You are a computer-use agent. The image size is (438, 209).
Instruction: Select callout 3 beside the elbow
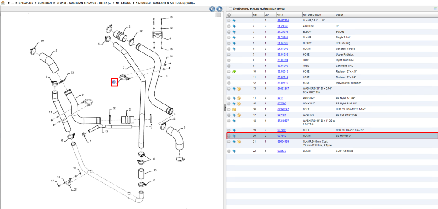[x=184, y=128]
